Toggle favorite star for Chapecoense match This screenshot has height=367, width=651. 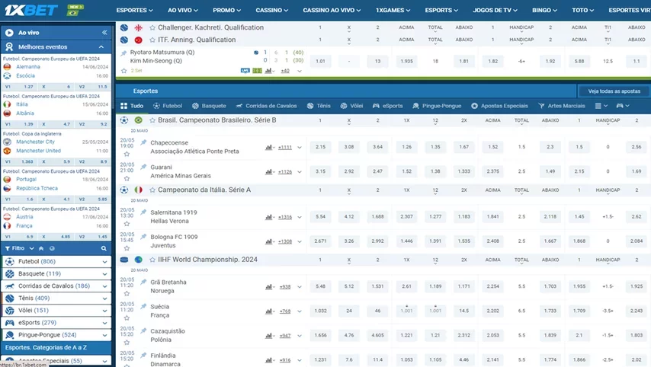click(127, 155)
